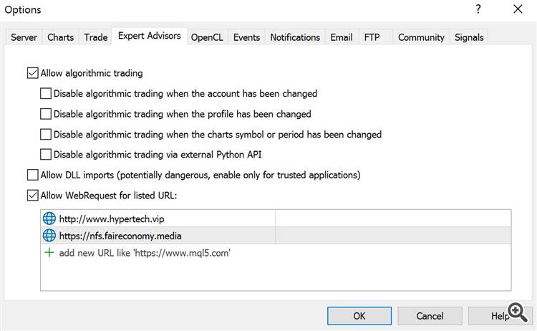Open the Charts tab

(x=60, y=37)
